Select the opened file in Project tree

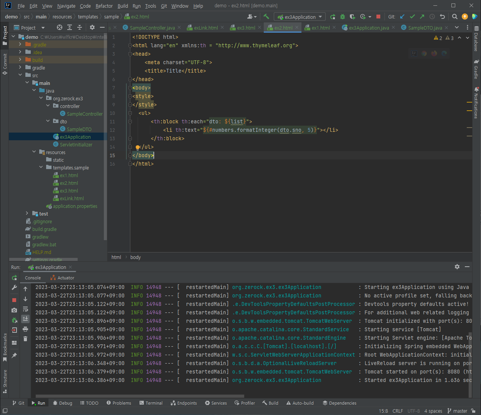coord(59,27)
